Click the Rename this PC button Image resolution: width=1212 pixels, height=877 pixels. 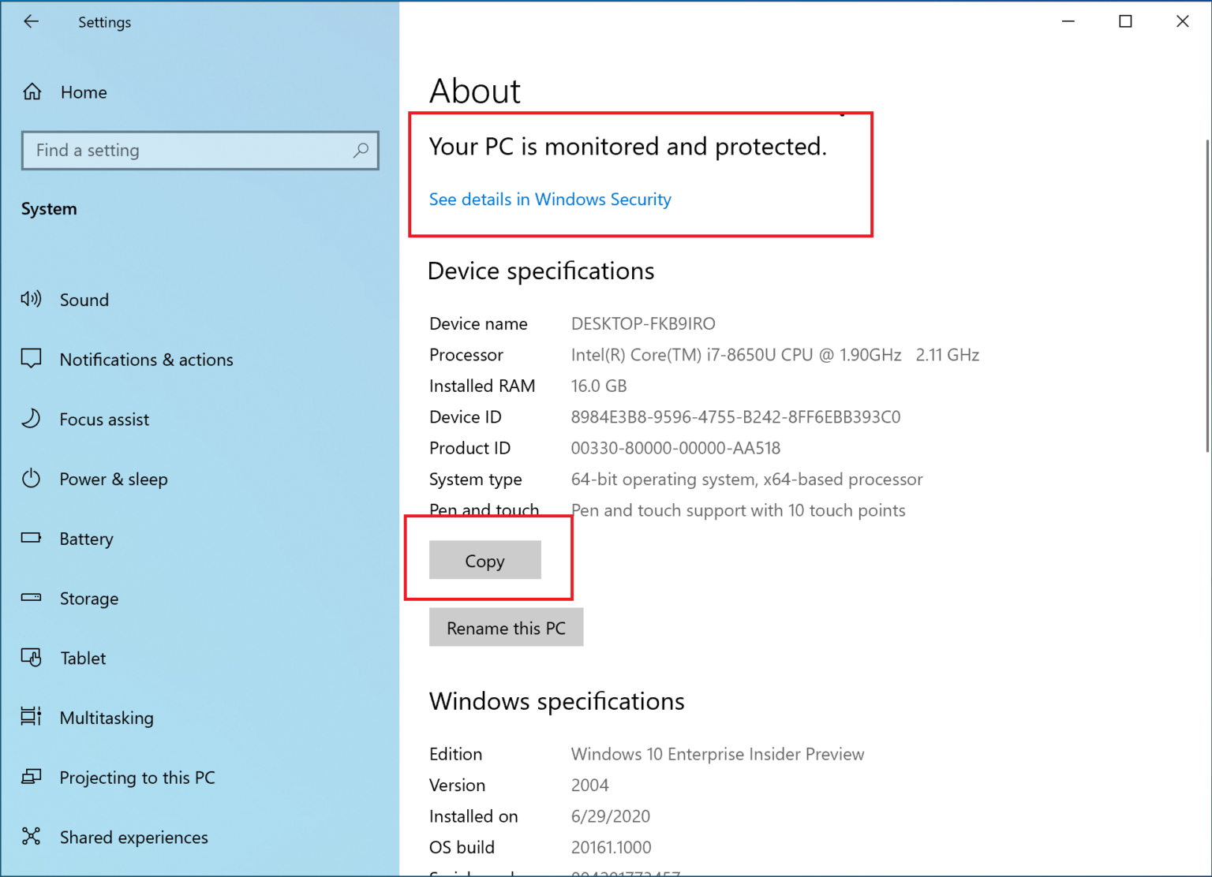[x=506, y=627]
